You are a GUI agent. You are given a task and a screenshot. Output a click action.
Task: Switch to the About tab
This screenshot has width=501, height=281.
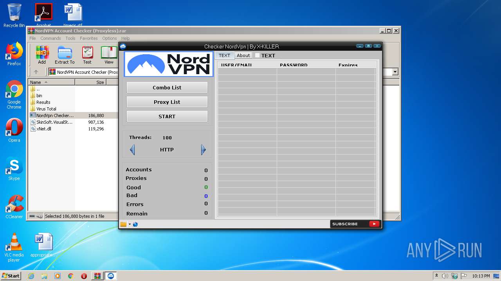tap(243, 55)
